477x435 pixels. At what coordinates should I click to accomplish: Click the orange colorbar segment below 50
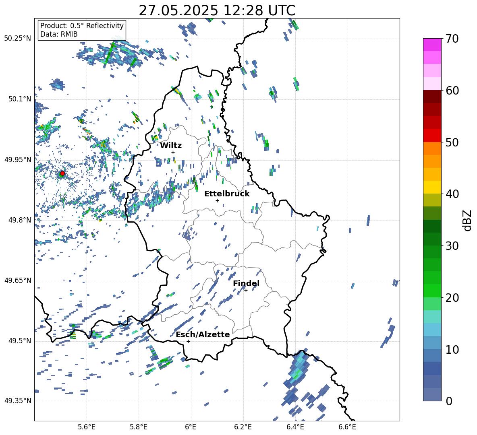[x=432, y=148]
